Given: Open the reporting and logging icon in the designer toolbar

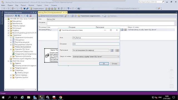Looking at the screenshot, I should pyautogui.click(x=105, y=16).
